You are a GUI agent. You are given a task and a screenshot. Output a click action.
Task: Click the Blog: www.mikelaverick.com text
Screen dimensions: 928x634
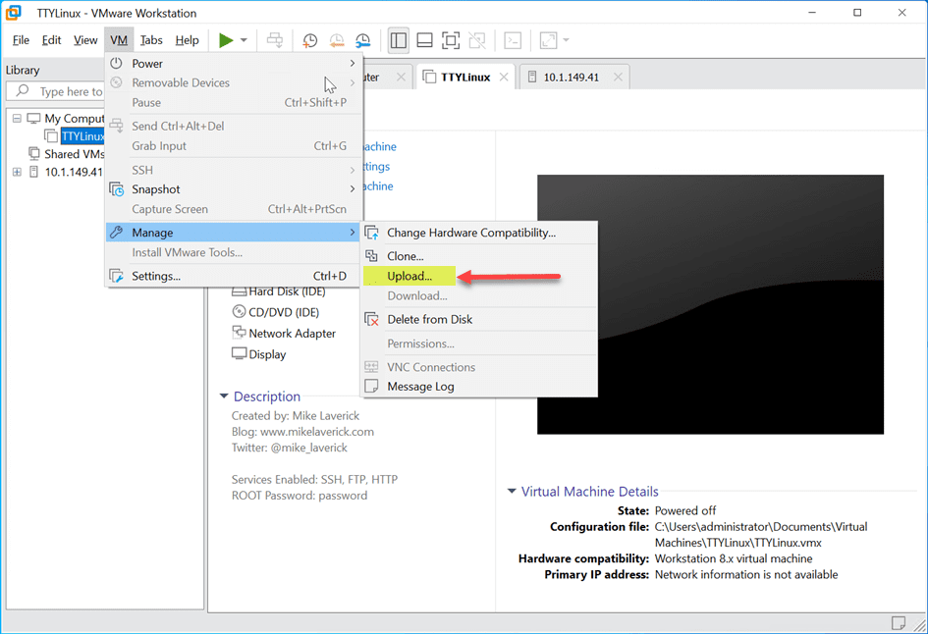pyautogui.click(x=302, y=432)
